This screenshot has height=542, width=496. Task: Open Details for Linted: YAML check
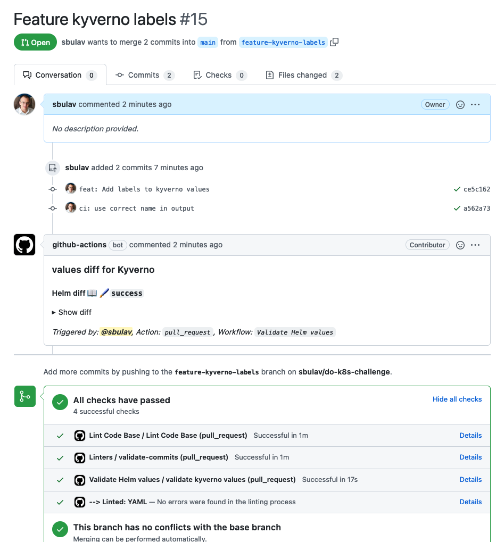click(x=470, y=502)
